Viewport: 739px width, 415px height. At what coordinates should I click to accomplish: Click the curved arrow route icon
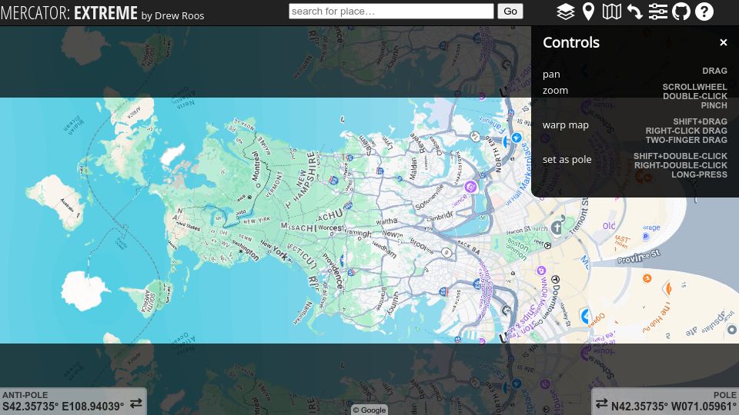(x=634, y=12)
